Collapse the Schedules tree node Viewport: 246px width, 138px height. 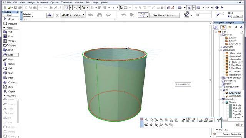(219, 99)
